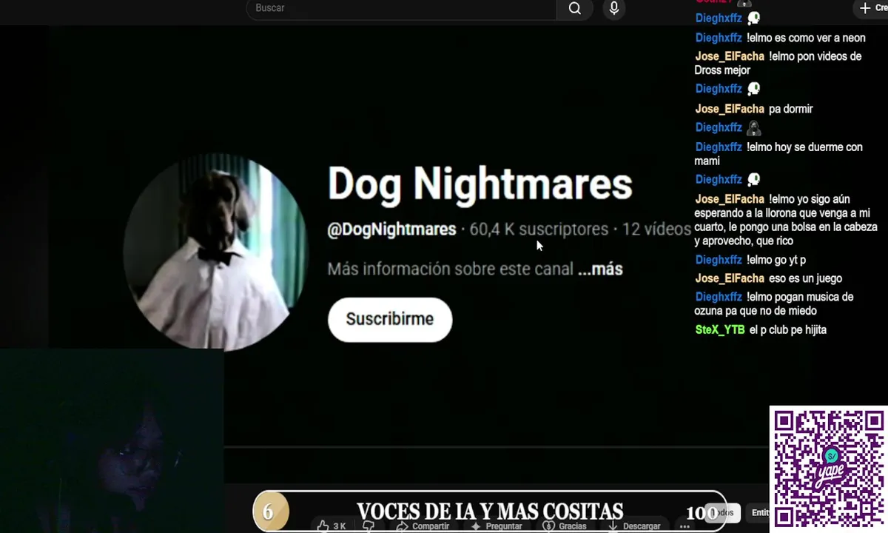Click the Yape QR code
The height and width of the screenshot is (533, 888).
(829, 469)
